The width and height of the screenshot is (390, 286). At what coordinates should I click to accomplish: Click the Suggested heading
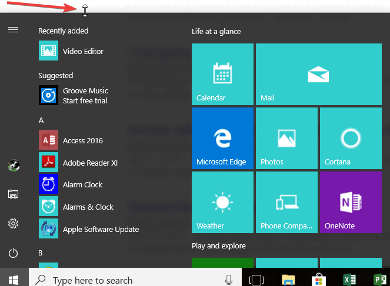(56, 76)
